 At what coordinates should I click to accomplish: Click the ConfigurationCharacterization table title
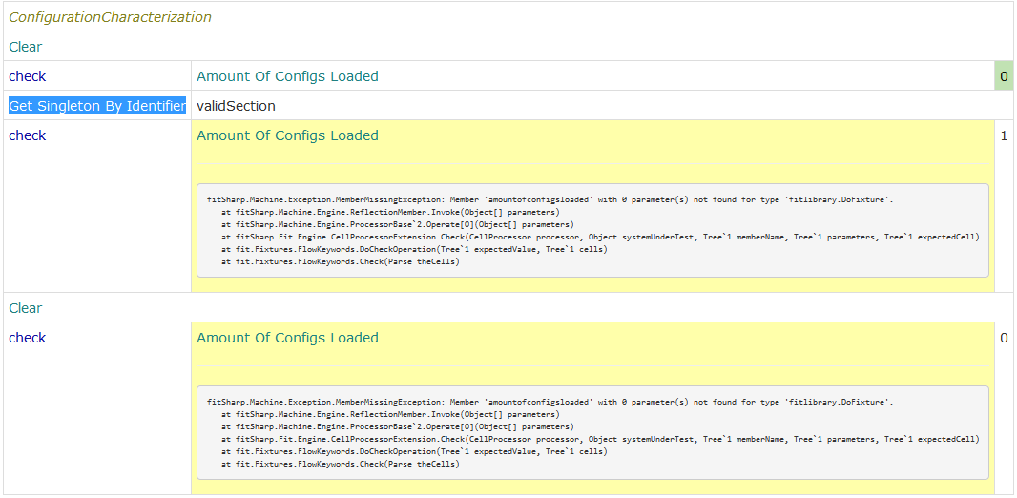(110, 17)
